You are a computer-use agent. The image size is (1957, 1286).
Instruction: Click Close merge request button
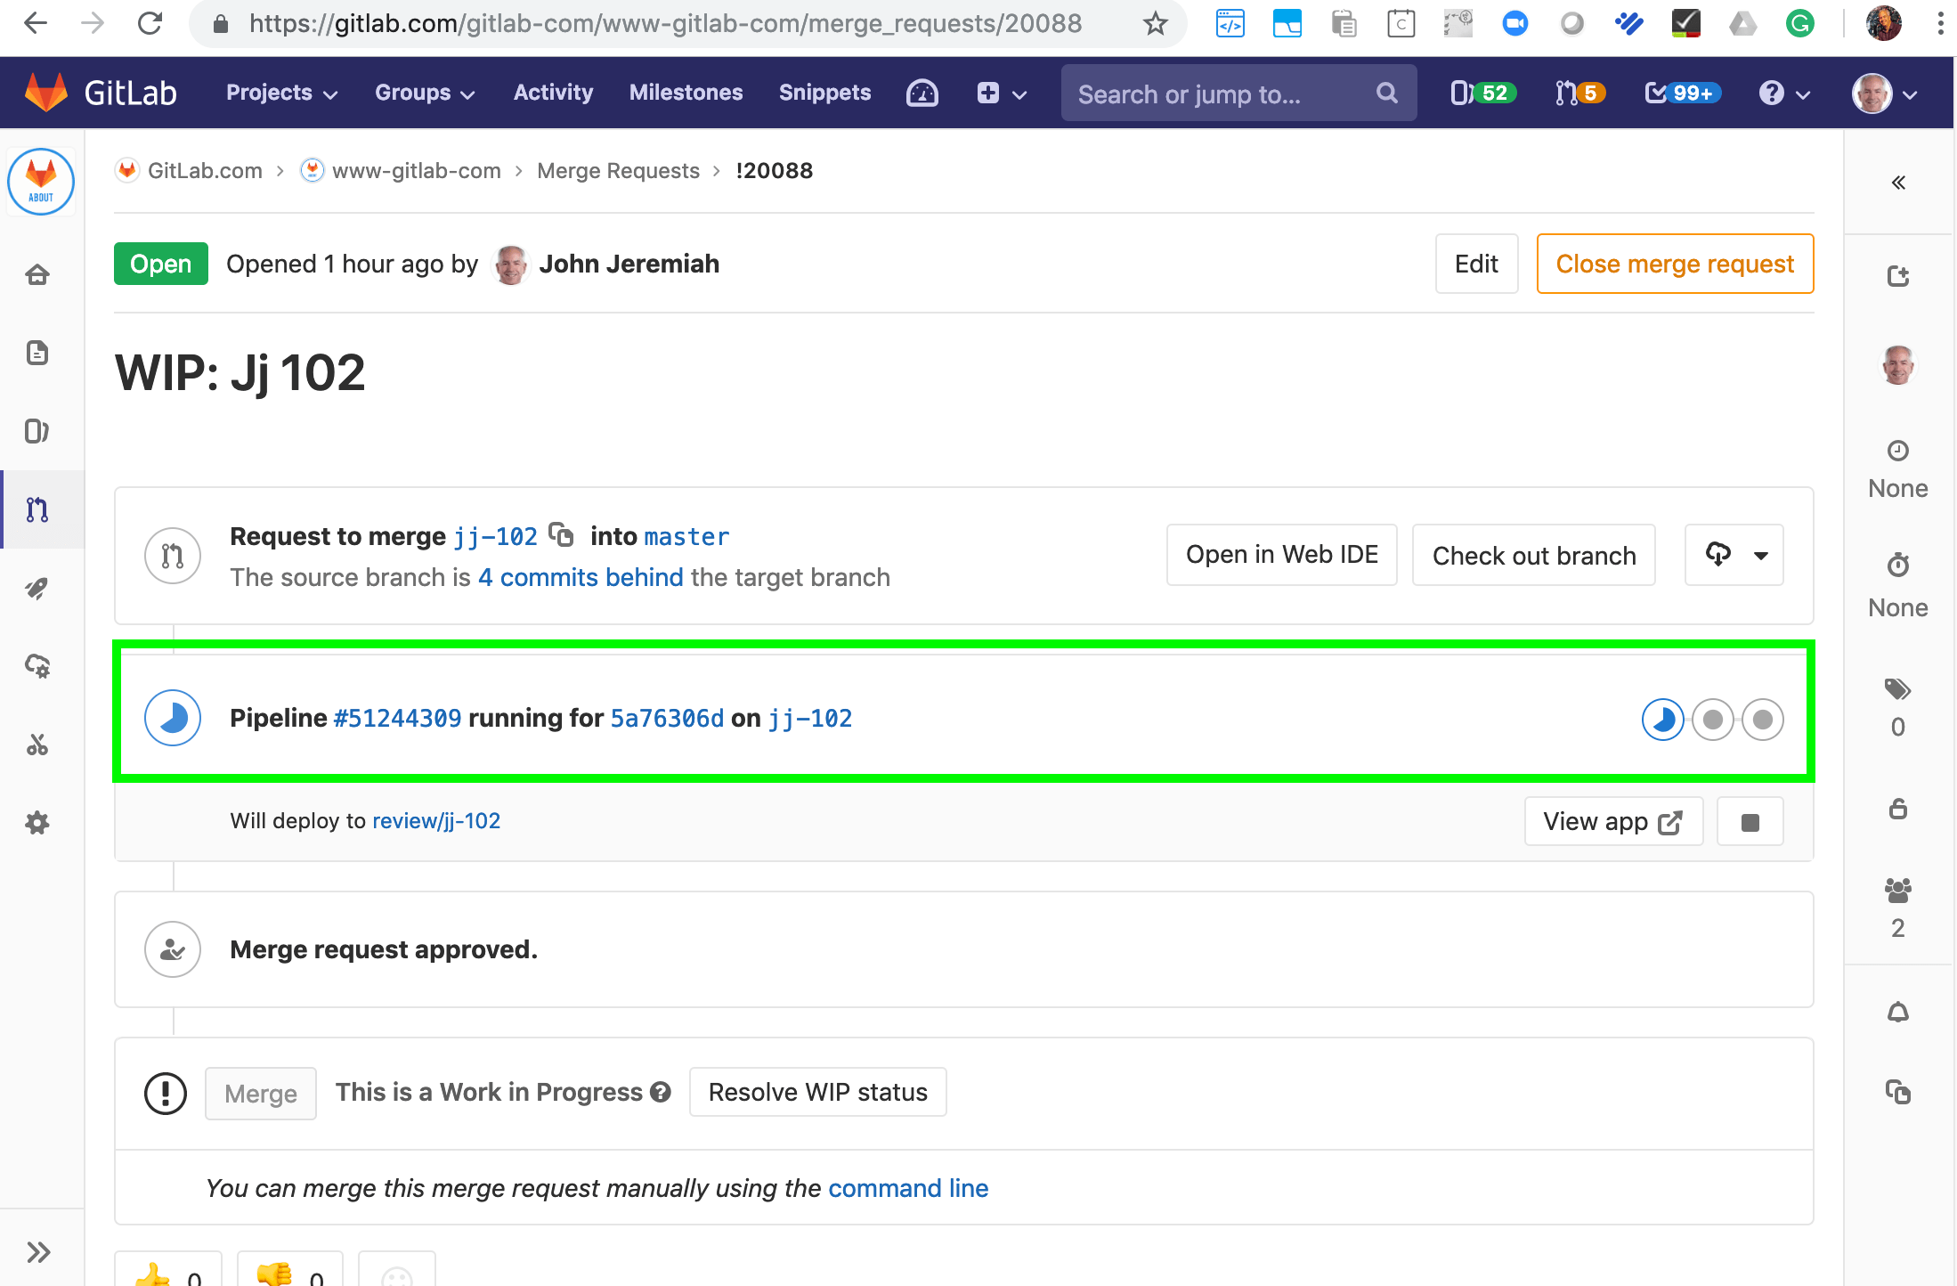pyautogui.click(x=1675, y=264)
